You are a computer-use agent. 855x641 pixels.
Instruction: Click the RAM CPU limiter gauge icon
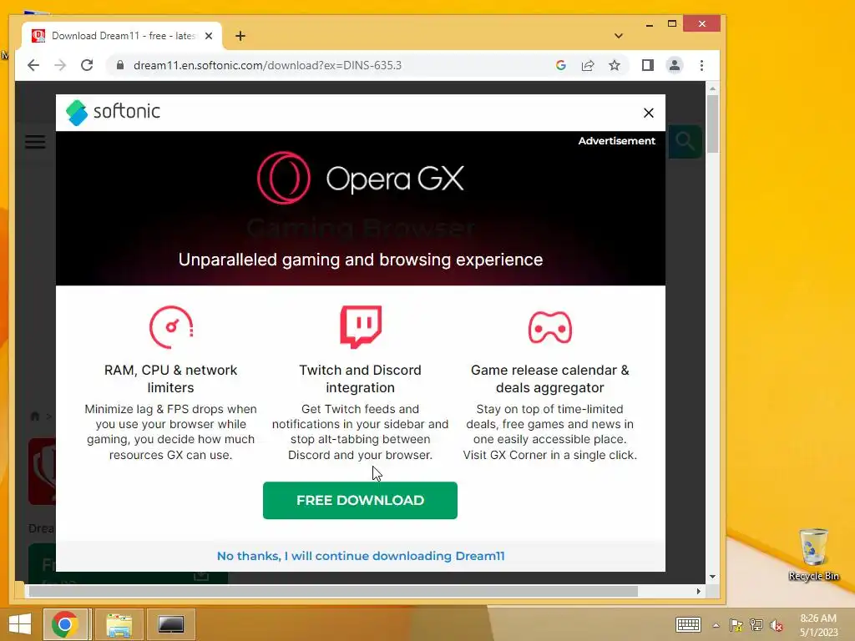click(x=171, y=327)
